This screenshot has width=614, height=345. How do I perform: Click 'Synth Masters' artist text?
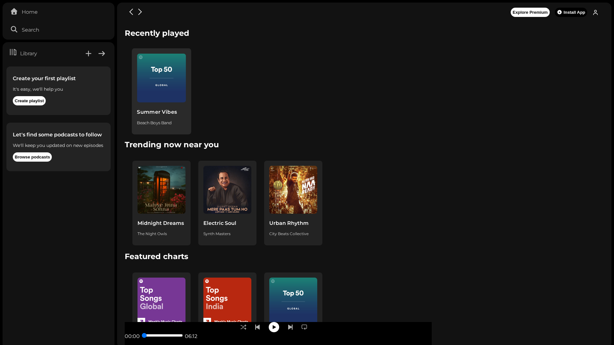pos(217,234)
